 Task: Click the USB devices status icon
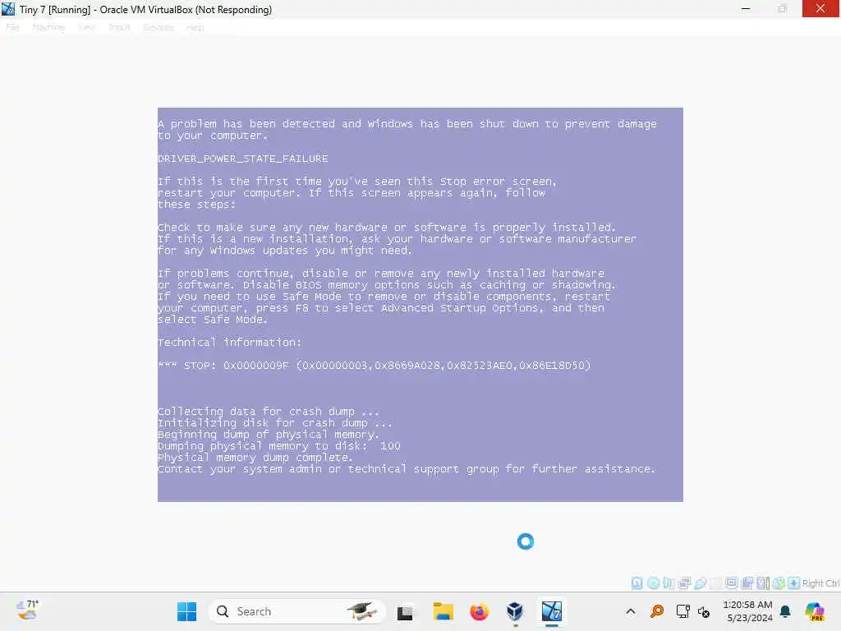[700, 583]
